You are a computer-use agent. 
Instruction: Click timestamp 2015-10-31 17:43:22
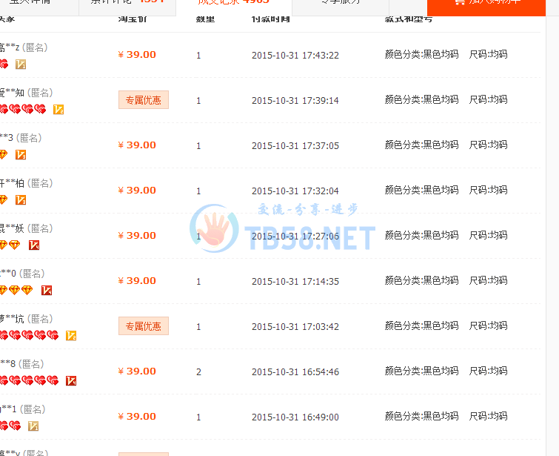click(x=295, y=56)
